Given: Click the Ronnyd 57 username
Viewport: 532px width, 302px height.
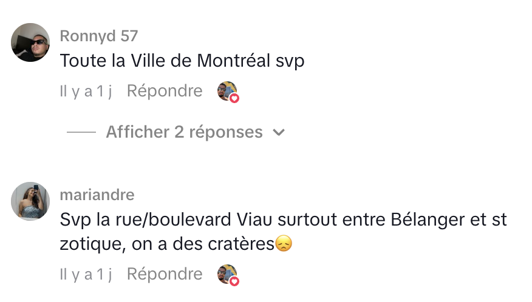Looking at the screenshot, I should coord(98,36).
